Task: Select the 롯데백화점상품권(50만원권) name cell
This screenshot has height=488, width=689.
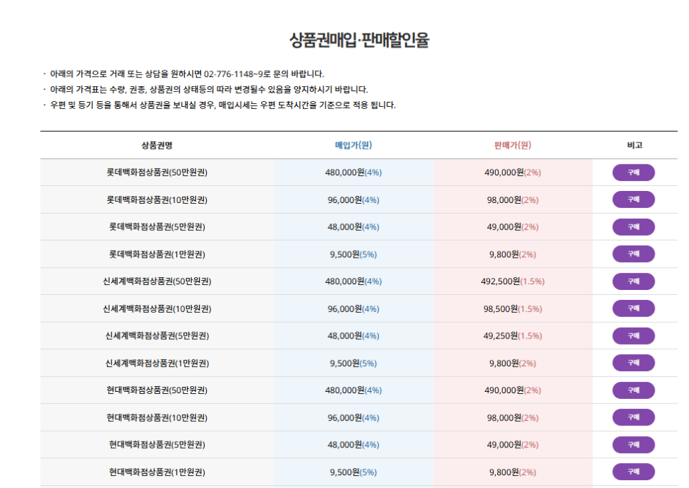Action: (x=157, y=172)
